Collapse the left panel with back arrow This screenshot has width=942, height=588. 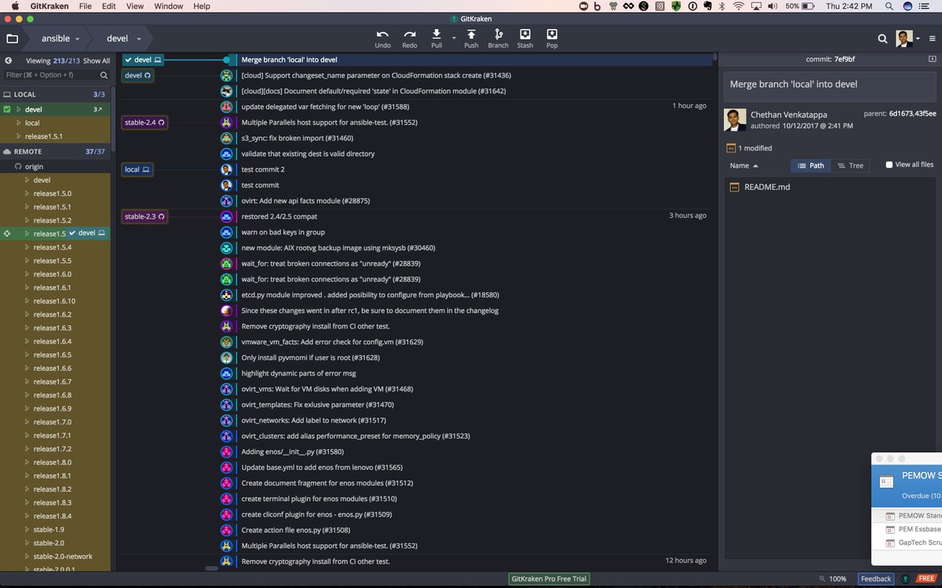coord(9,60)
